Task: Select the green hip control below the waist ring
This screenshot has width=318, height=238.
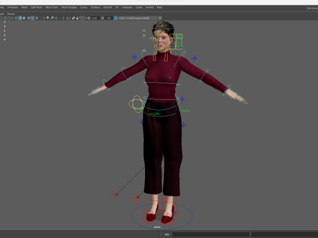Action: 154,114
